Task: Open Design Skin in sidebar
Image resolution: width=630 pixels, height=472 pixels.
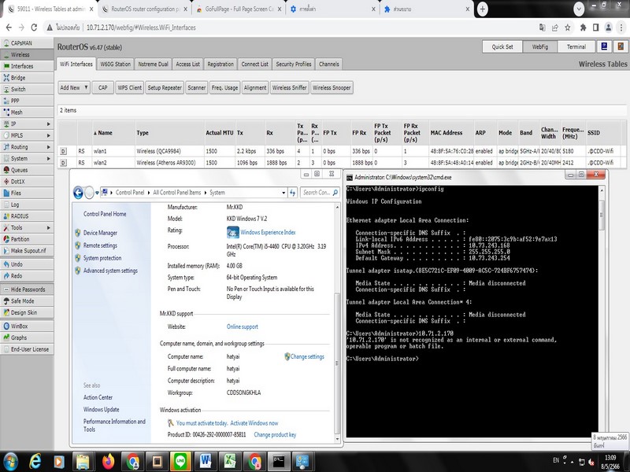Action: (27, 312)
